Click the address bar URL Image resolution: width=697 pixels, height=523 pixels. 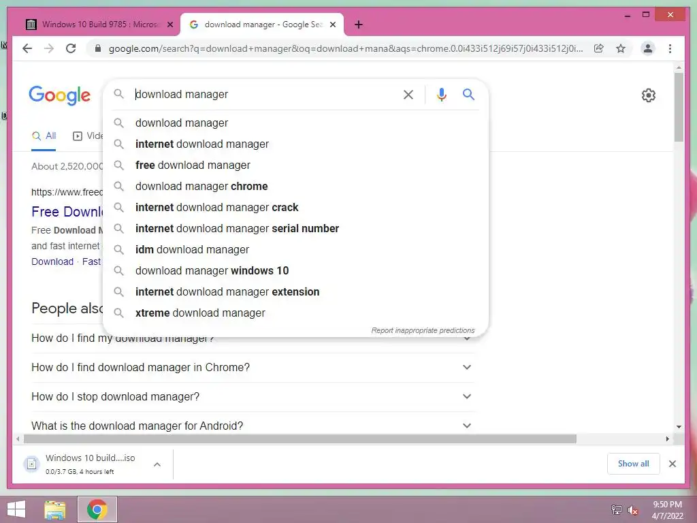click(x=345, y=48)
